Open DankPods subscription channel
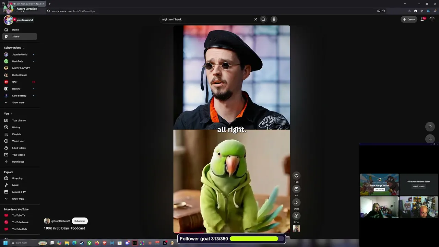439x247 pixels. [x=20, y=61]
